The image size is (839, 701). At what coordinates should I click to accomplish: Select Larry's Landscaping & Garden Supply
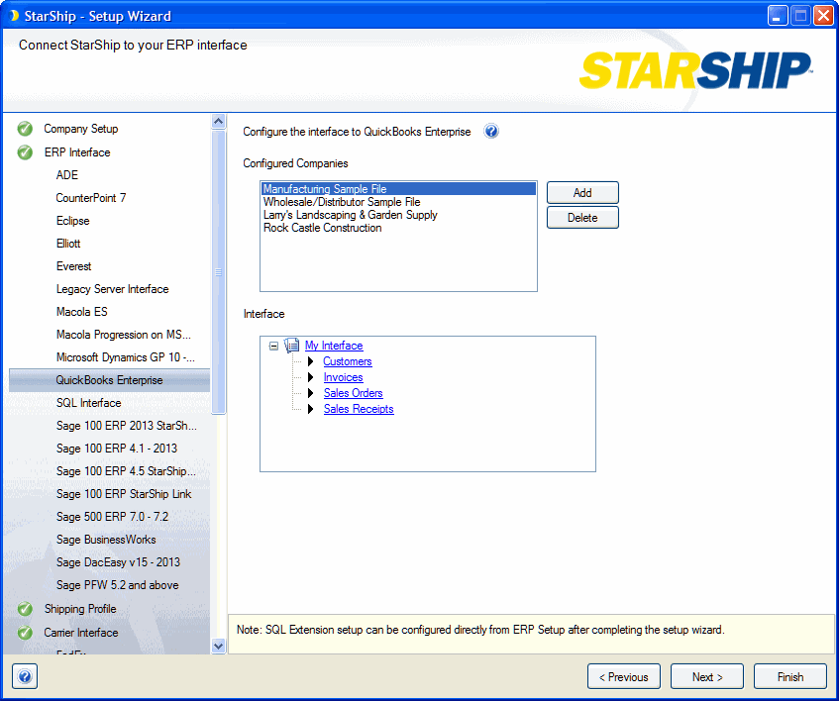398,215
